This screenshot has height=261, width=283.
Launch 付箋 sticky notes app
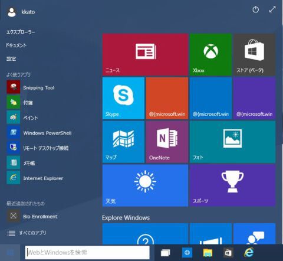coord(20,102)
